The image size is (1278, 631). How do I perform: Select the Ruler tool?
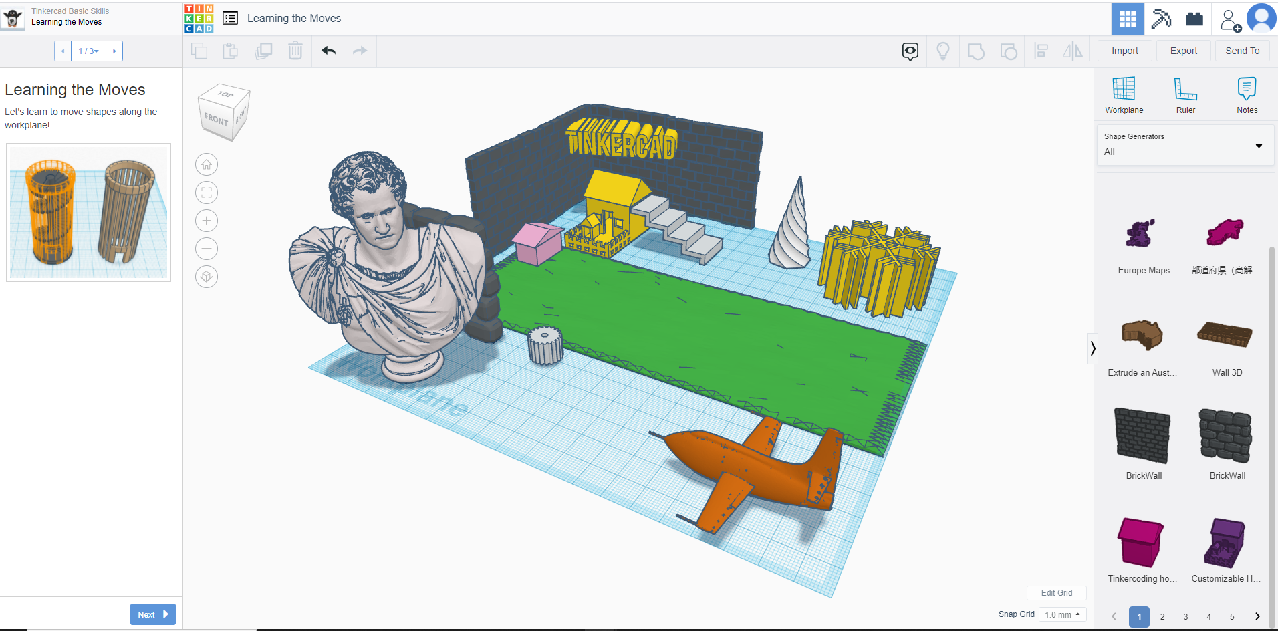(1186, 95)
